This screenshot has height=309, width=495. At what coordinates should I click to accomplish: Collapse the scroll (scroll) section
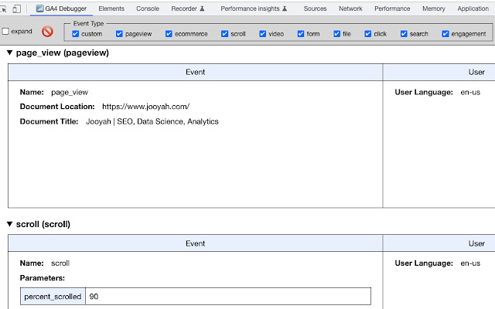pos(9,224)
